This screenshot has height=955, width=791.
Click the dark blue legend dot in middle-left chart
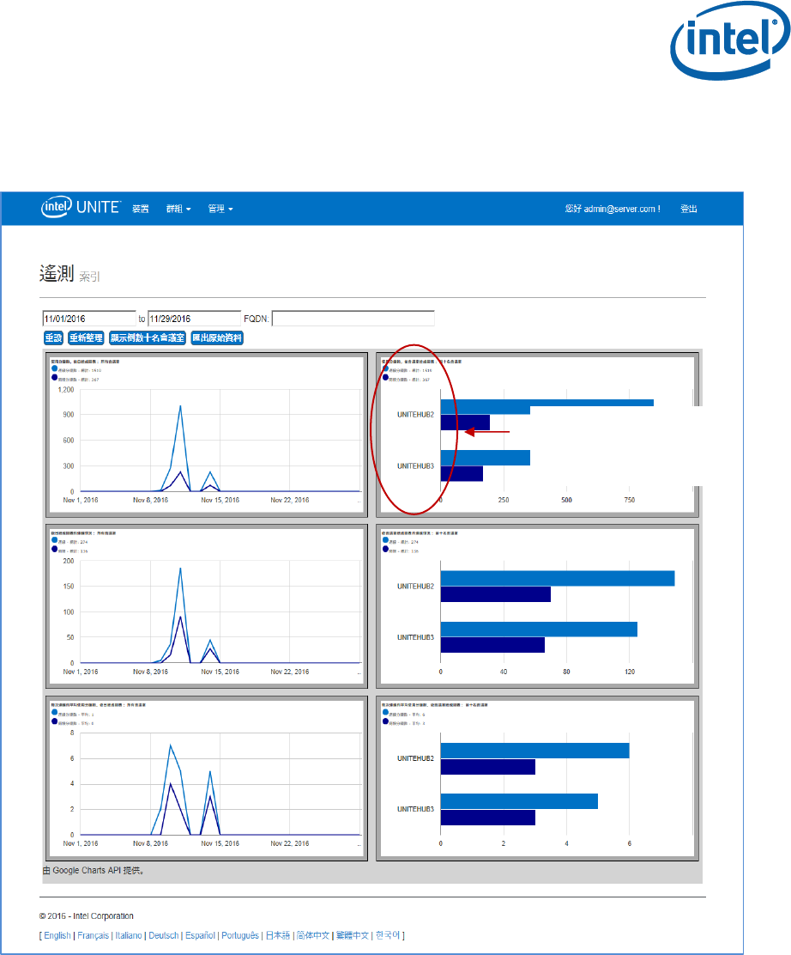[x=55, y=550]
